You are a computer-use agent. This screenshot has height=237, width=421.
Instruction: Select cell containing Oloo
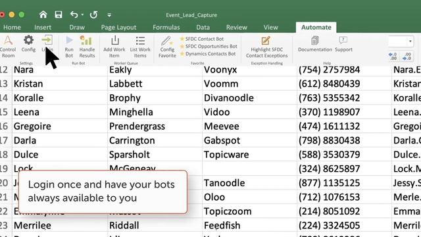(250, 197)
